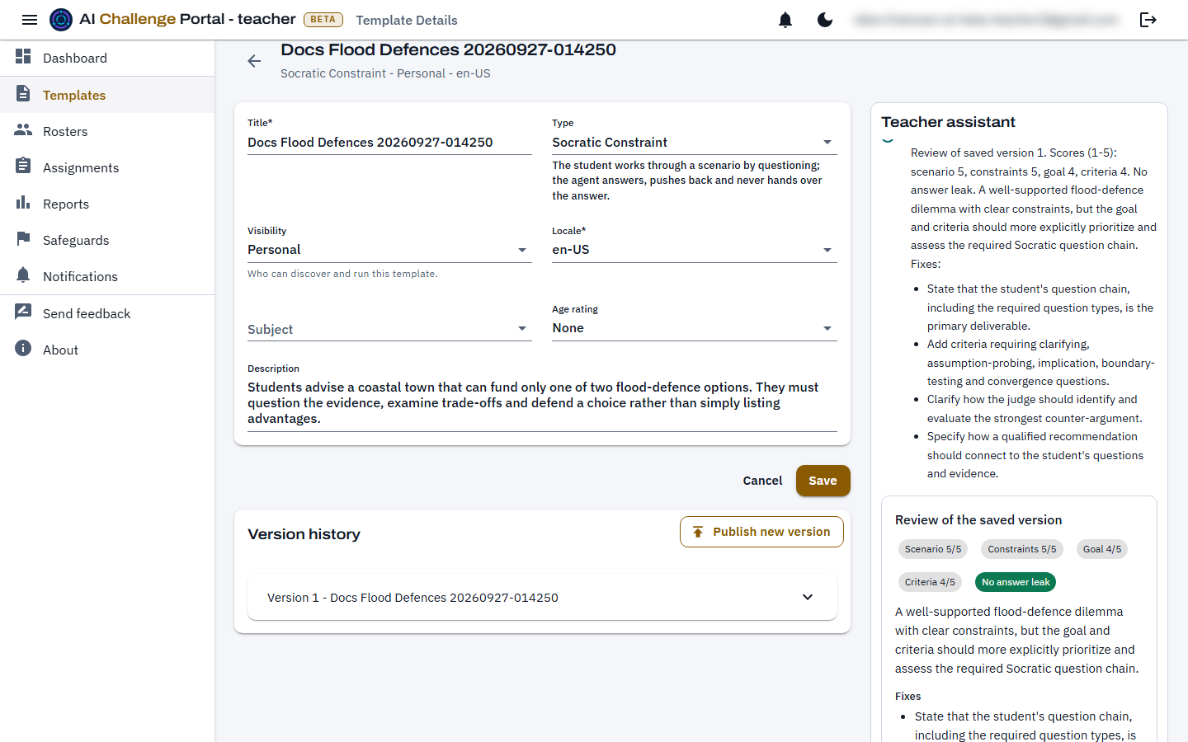Cancel editing the template
The image size is (1188, 742).
(x=762, y=481)
